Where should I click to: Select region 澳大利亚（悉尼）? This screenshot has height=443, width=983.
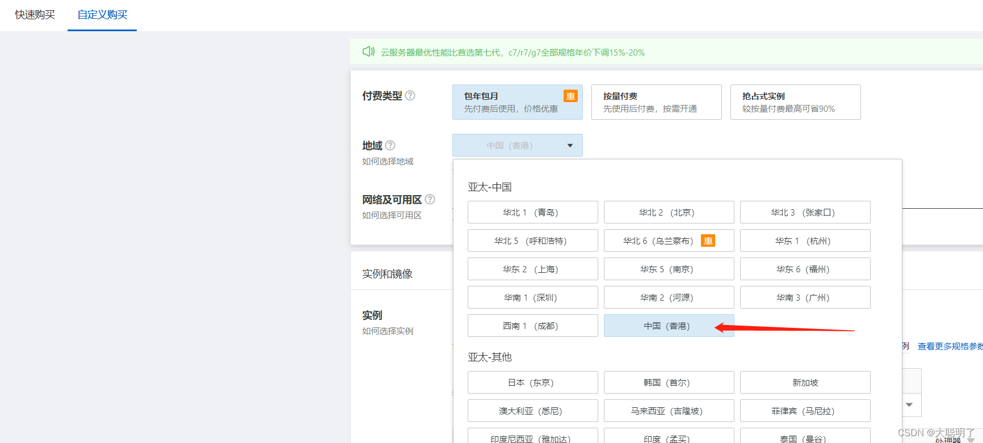[x=533, y=411]
